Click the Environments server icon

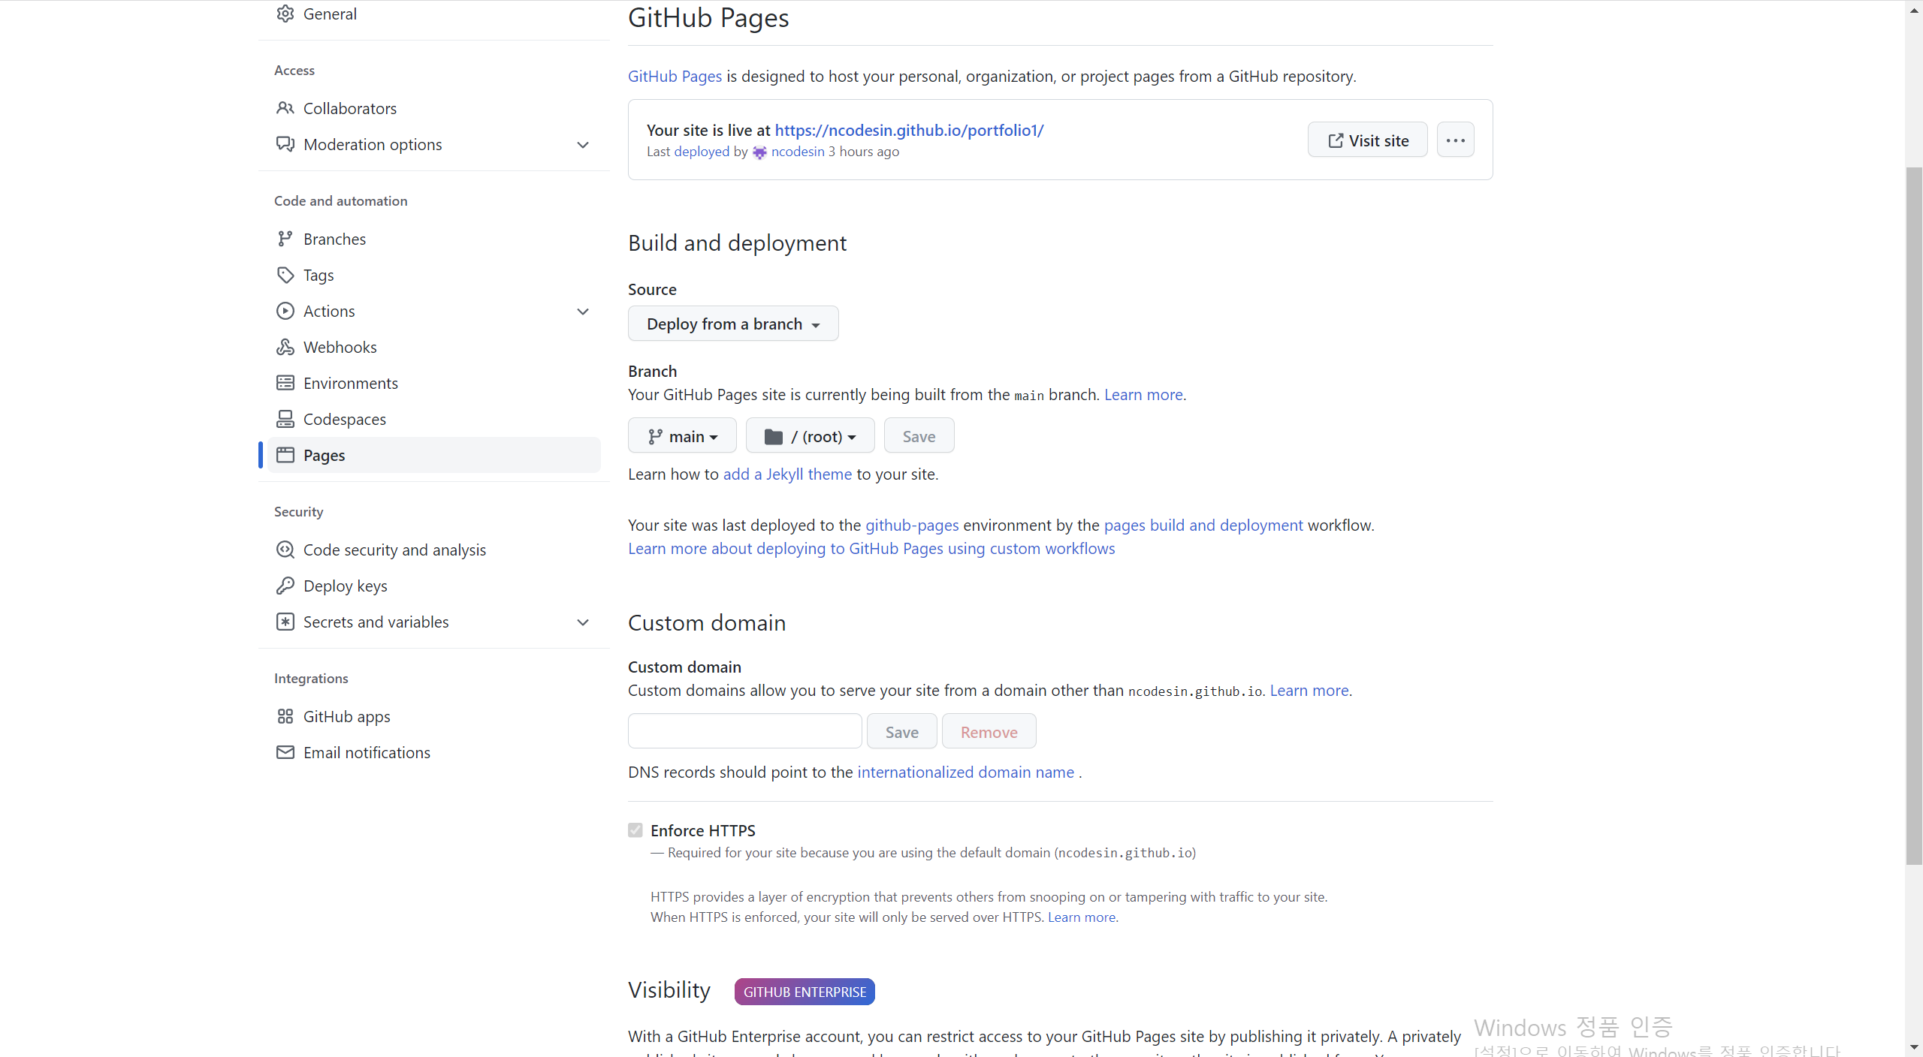(x=285, y=383)
